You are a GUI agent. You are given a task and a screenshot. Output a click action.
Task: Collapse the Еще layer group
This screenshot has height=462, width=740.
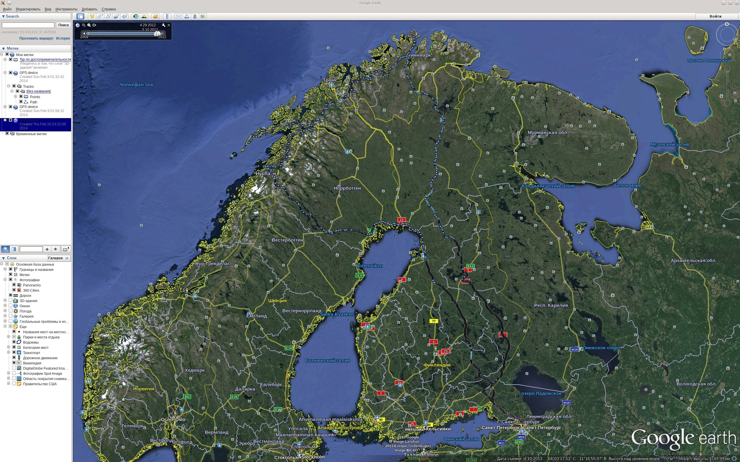[5, 326]
